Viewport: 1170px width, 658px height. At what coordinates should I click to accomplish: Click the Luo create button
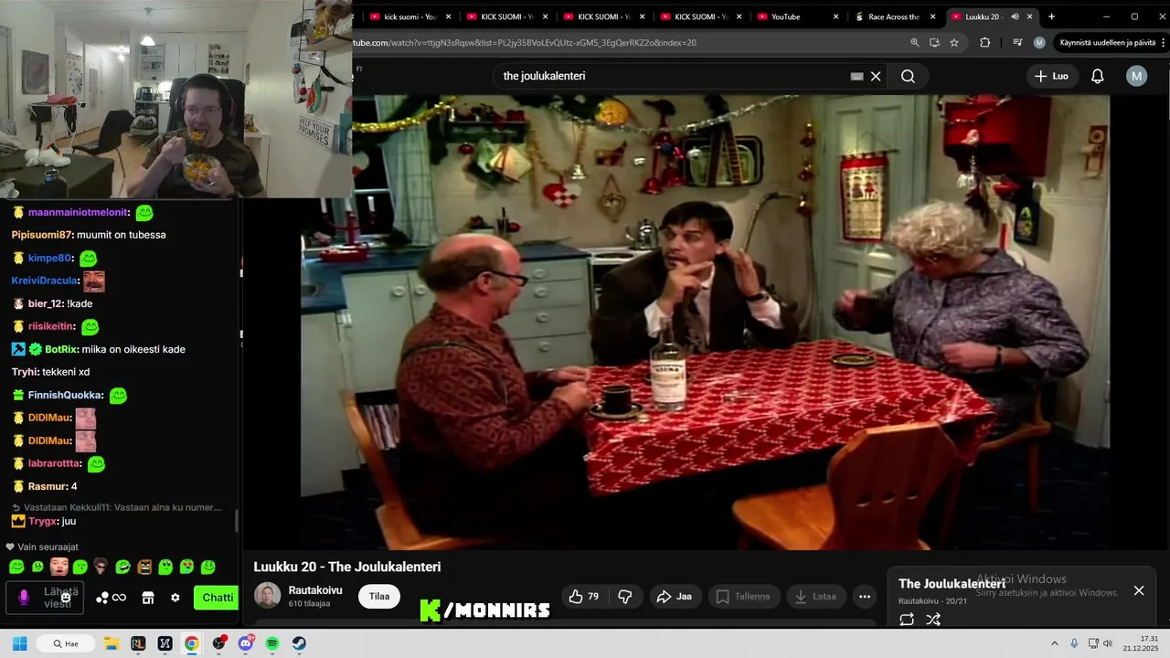click(x=1051, y=76)
